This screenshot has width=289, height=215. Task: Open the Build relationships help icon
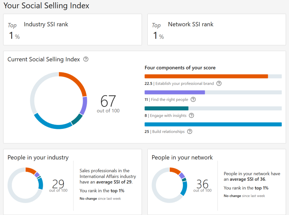(190, 131)
